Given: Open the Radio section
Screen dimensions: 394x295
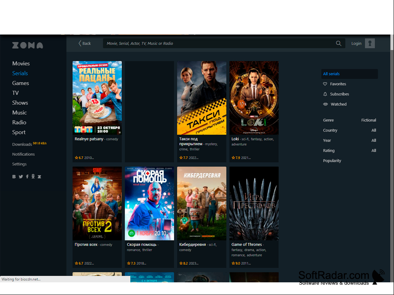Looking at the screenshot, I should (19, 122).
